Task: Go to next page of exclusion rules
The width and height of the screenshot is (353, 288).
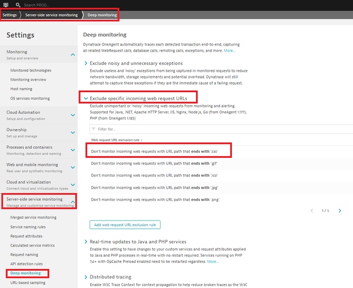Action: pos(339,211)
